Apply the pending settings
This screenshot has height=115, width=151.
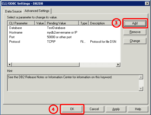116,109
